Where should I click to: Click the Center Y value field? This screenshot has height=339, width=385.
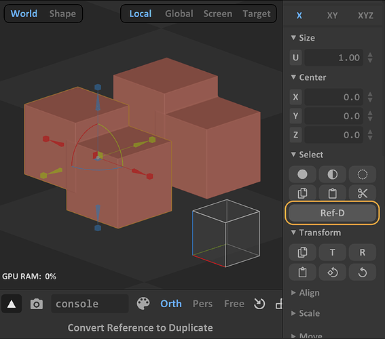(333, 116)
